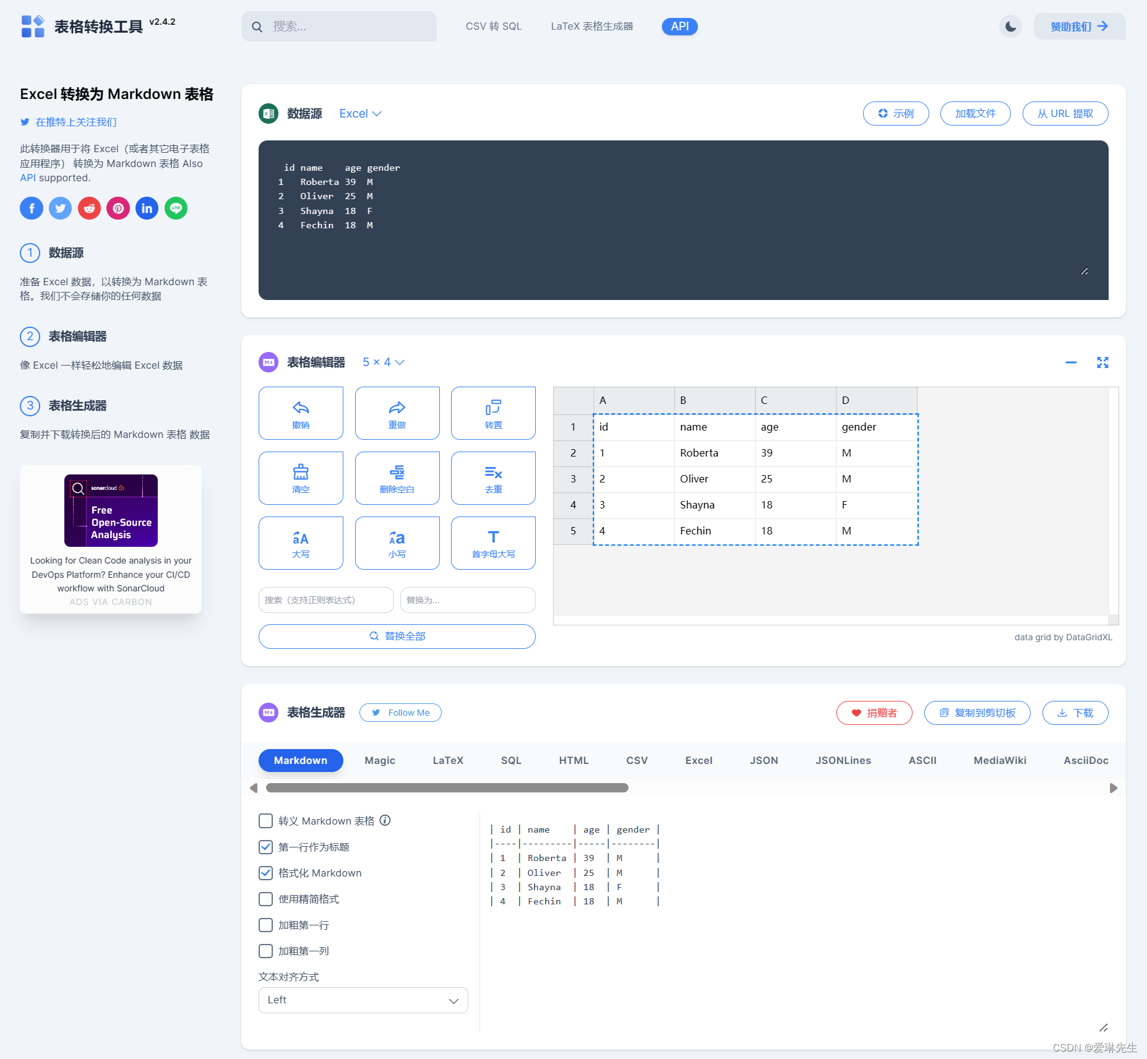Enable 加粗第一行 checkbox
The width and height of the screenshot is (1147, 1059).
point(265,925)
